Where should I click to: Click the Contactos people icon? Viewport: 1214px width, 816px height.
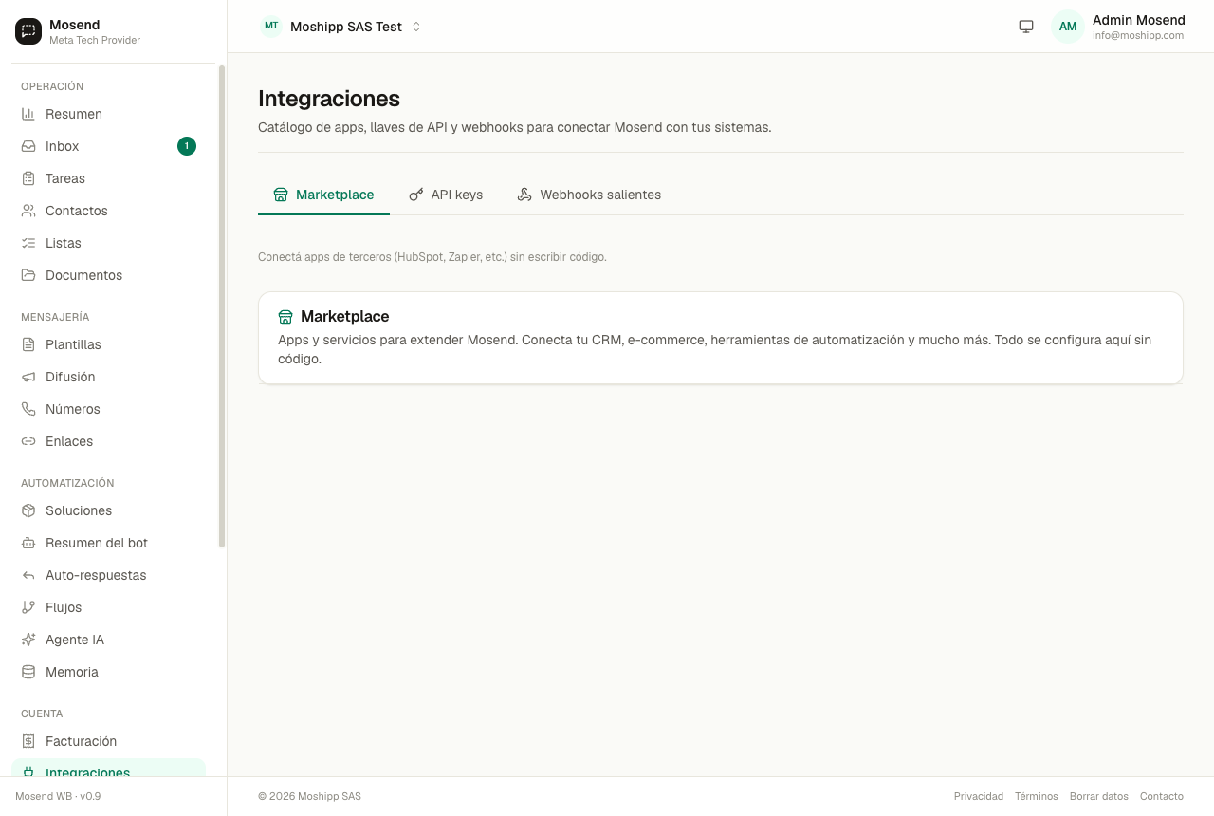point(28,211)
